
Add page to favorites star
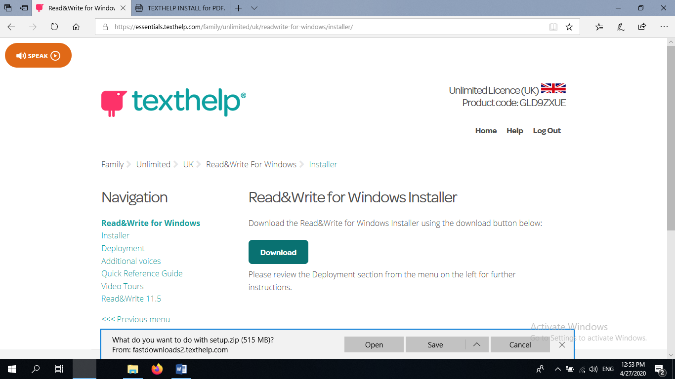[569, 27]
